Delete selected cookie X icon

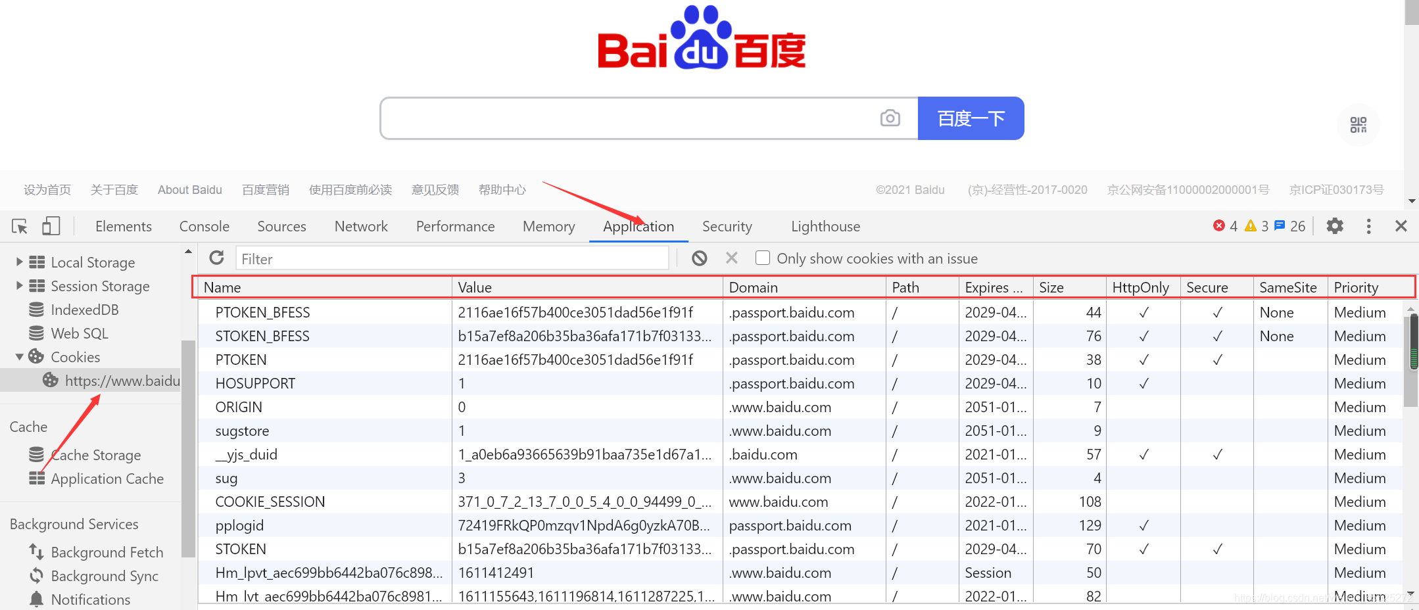pyautogui.click(x=732, y=258)
